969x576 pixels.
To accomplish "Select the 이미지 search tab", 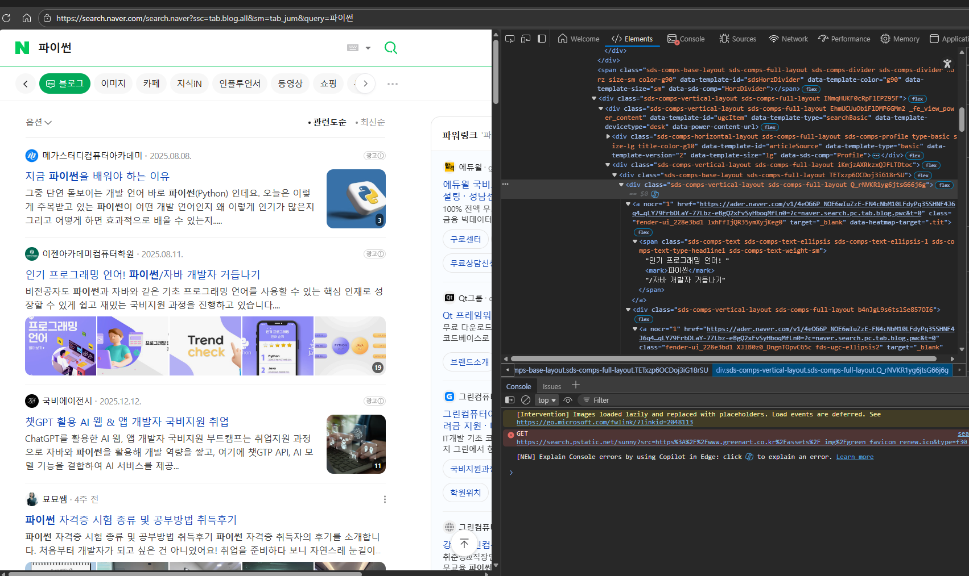I will click(x=113, y=84).
